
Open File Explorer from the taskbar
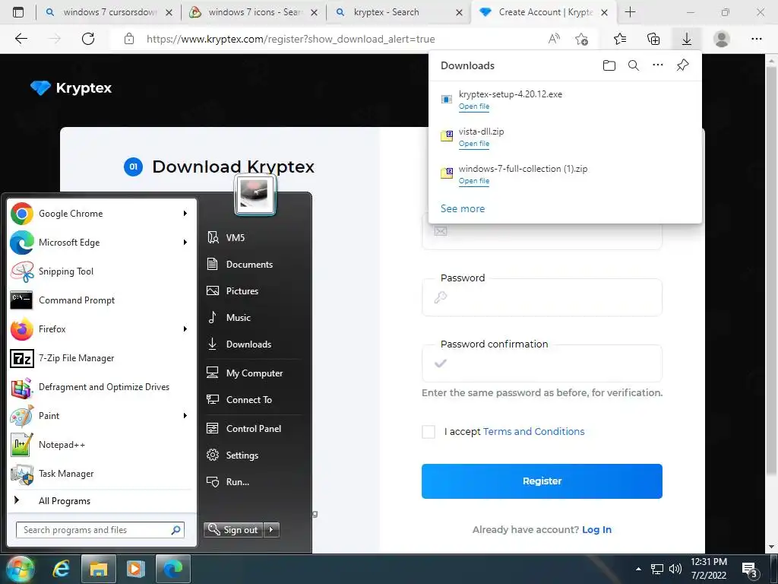(x=98, y=569)
